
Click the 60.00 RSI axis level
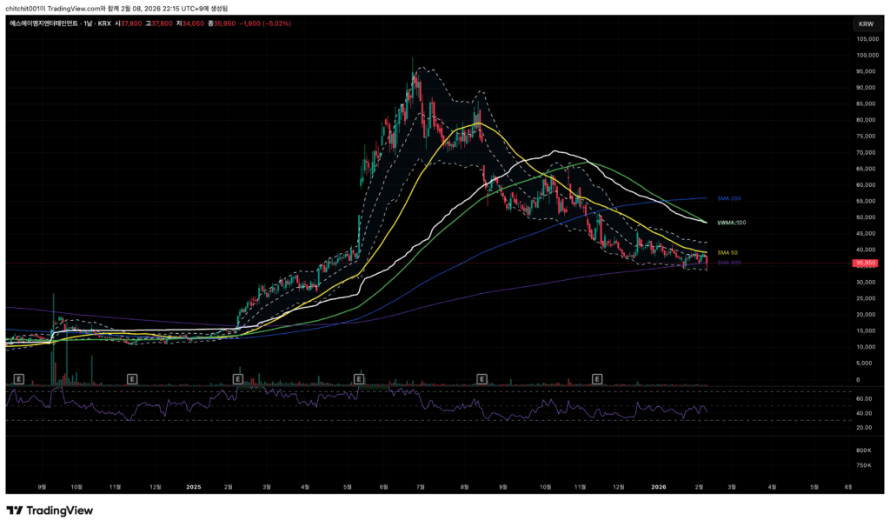864,398
